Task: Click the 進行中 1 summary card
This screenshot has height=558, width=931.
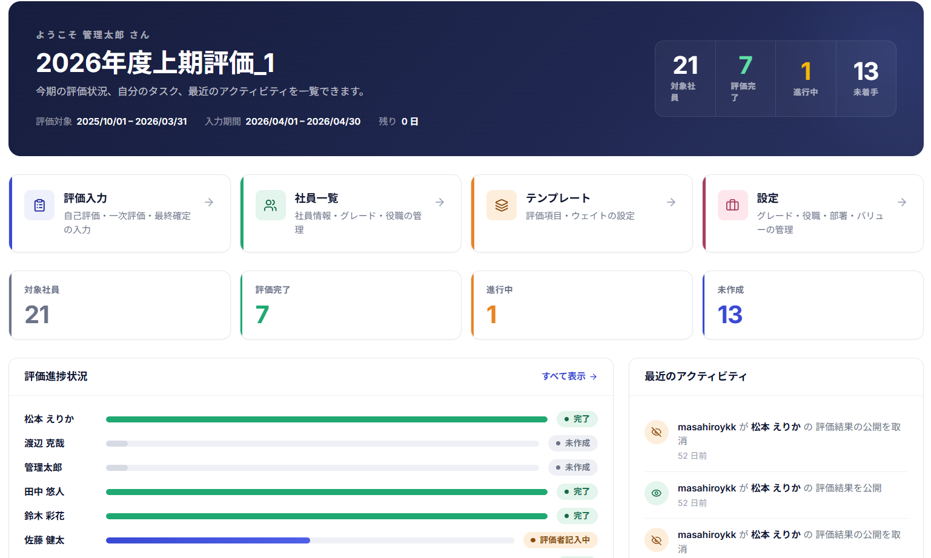Action: [x=582, y=305]
